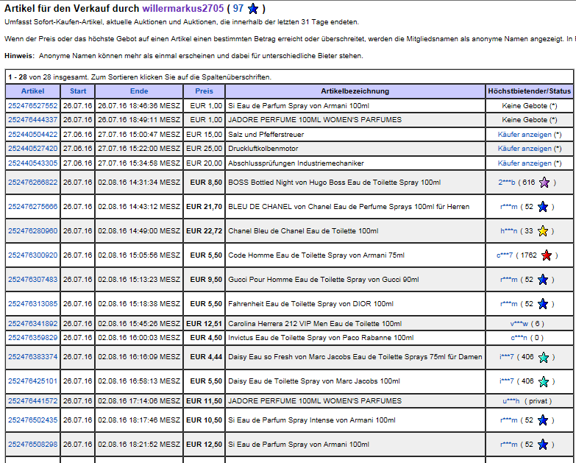Open bidder v***w profile
This screenshot has height=463, width=576.
pos(519,324)
